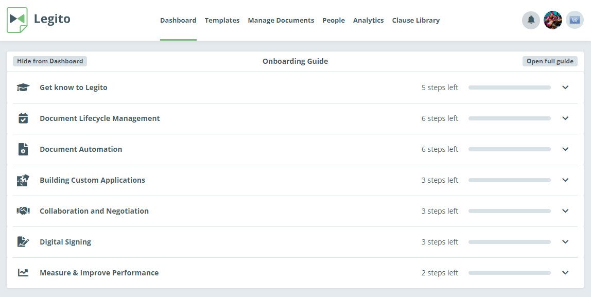Screen dimensions: 591x297
Task: Click the Digital Signing pen icon
Action: (23, 242)
